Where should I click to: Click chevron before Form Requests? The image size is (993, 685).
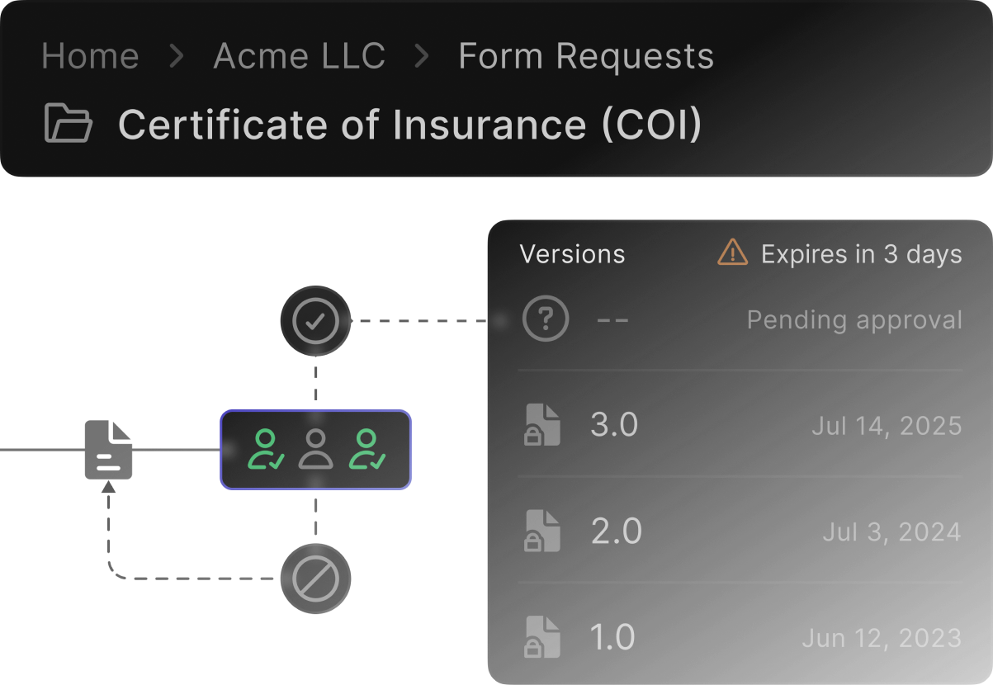click(422, 56)
